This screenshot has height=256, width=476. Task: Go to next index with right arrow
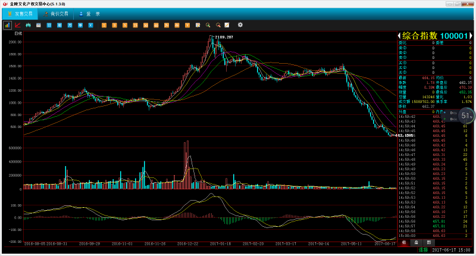coord(471,36)
